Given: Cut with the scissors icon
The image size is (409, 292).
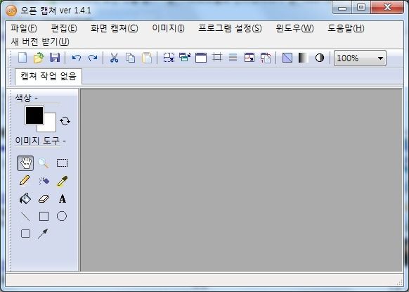Looking at the screenshot, I should pyautogui.click(x=114, y=58).
